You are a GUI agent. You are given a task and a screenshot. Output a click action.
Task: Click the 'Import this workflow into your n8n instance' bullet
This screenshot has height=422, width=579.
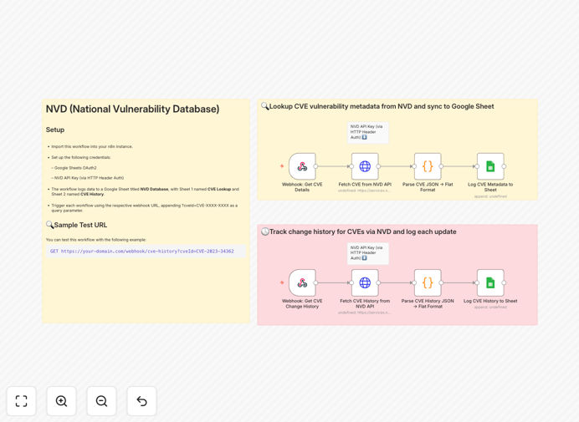tap(92, 146)
